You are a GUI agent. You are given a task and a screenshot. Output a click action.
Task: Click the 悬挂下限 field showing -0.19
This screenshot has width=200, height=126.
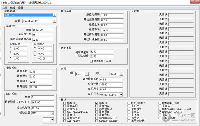point(112,30)
